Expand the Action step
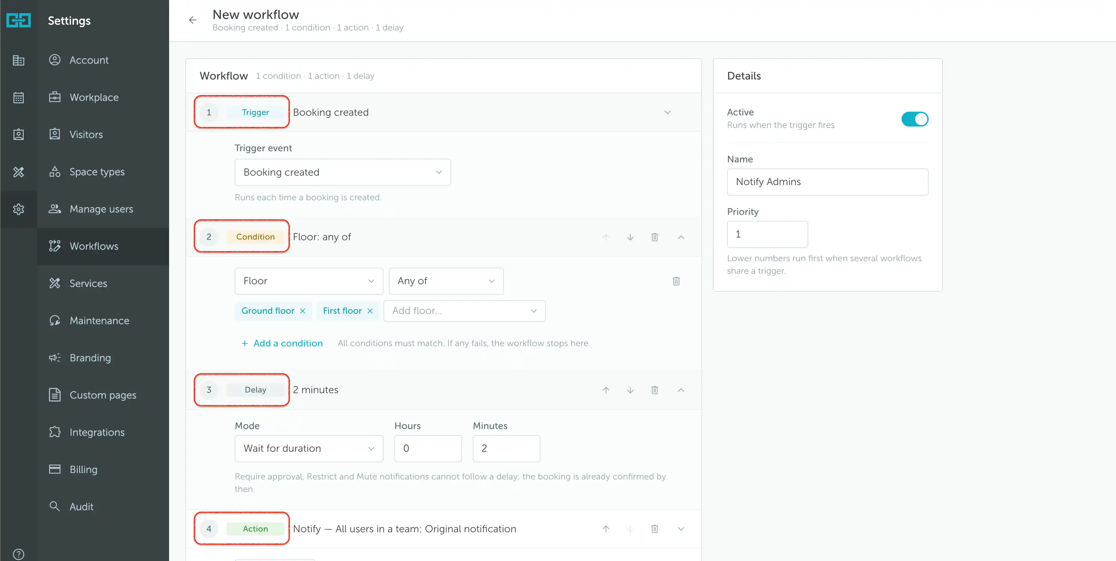The height and width of the screenshot is (561, 1116). click(x=681, y=529)
